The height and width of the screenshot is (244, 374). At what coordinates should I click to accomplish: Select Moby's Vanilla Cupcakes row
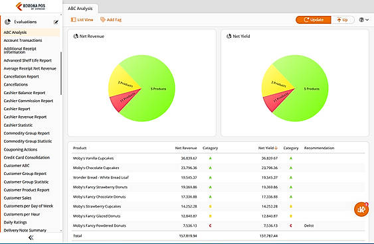coord(219,158)
